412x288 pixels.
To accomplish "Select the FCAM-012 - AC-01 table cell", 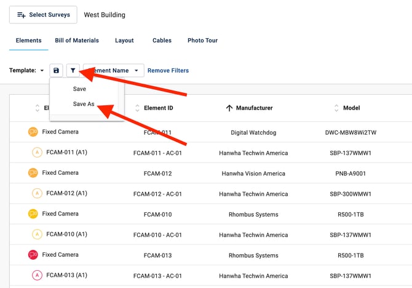I will tap(157, 194).
